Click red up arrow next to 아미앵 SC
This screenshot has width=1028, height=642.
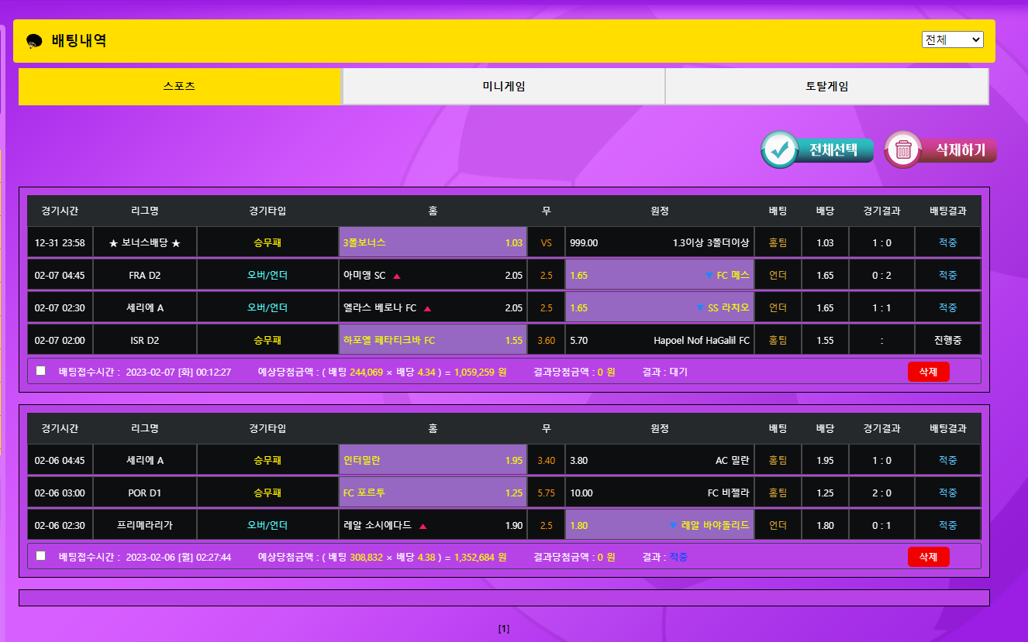click(x=397, y=276)
